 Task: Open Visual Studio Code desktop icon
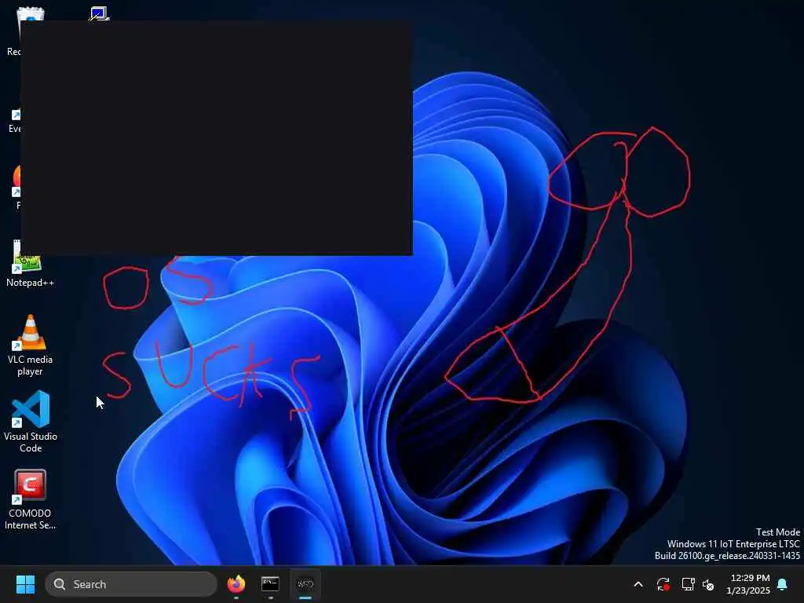(x=31, y=422)
